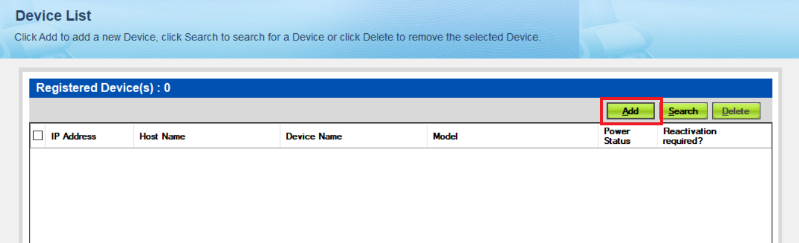Click the Model column header
The height and width of the screenshot is (243, 799).
445,136
